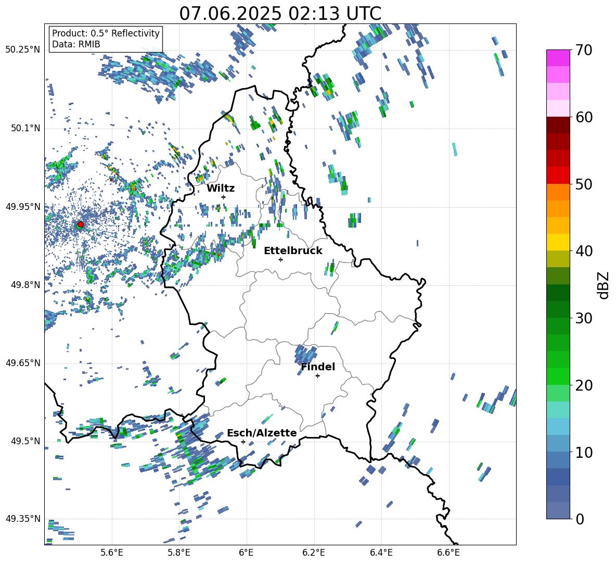This screenshot has height=563, width=616.
Task: Click the dark red colorbar segment below 60
Action: [x=558, y=125]
